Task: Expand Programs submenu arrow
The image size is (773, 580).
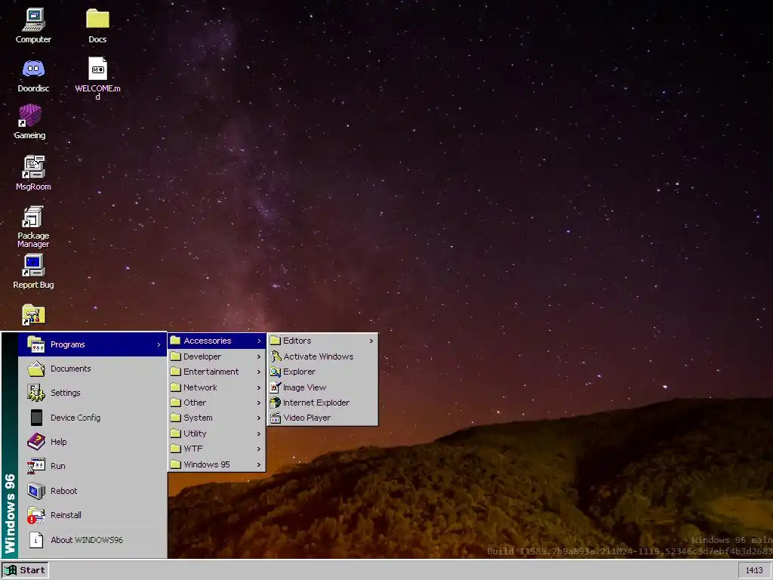Action: [x=159, y=344]
